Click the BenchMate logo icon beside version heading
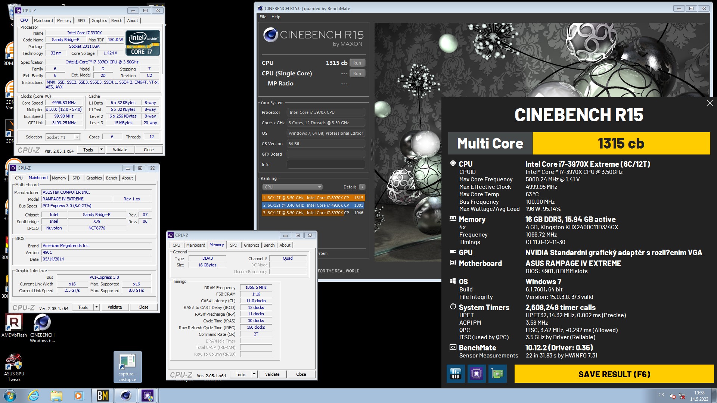The width and height of the screenshot is (717, 403). coord(453,347)
